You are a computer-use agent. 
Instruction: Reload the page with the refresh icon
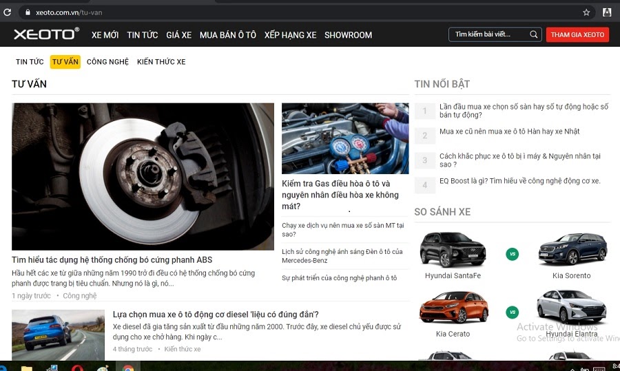pyautogui.click(x=8, y=12)
